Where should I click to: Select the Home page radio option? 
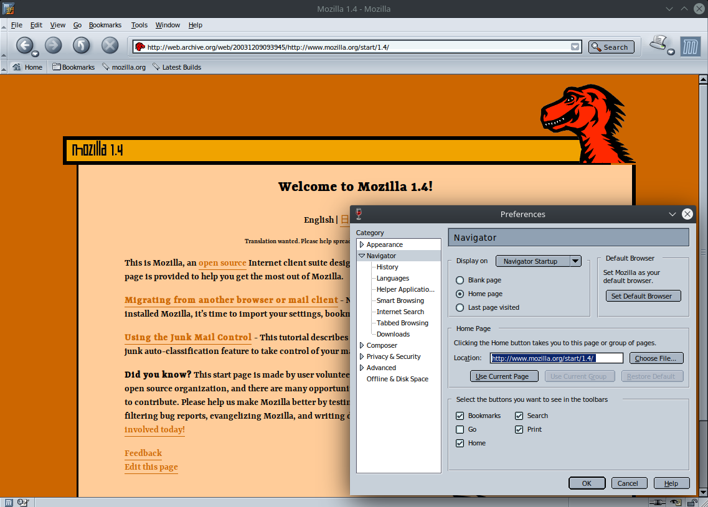(460, 294)
